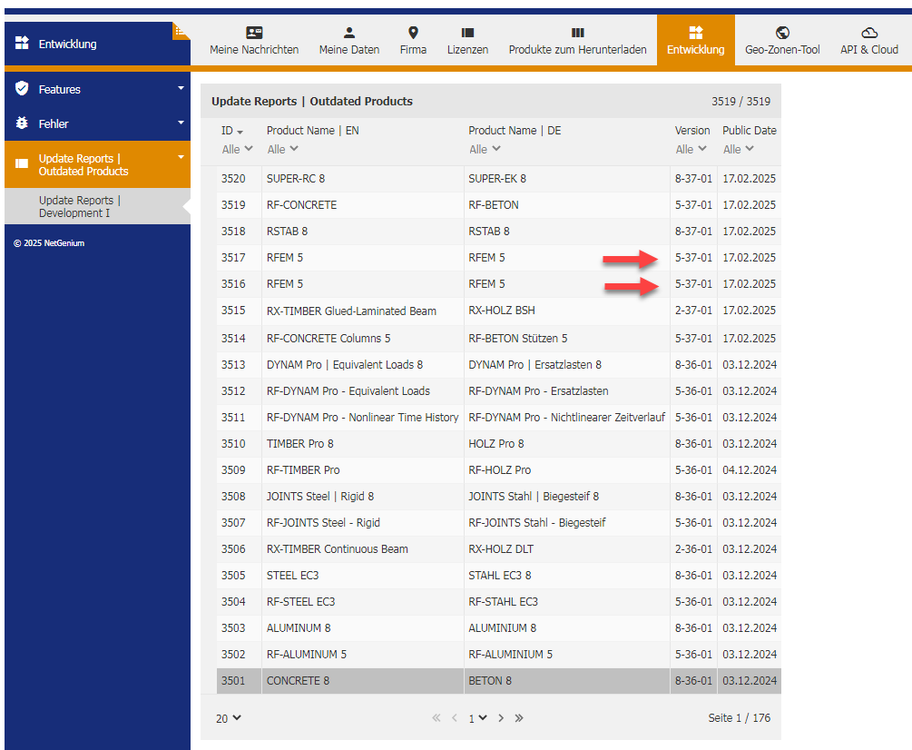
Task: Click the 04.12.2024 date in row 3509
Action: (750, 469)
